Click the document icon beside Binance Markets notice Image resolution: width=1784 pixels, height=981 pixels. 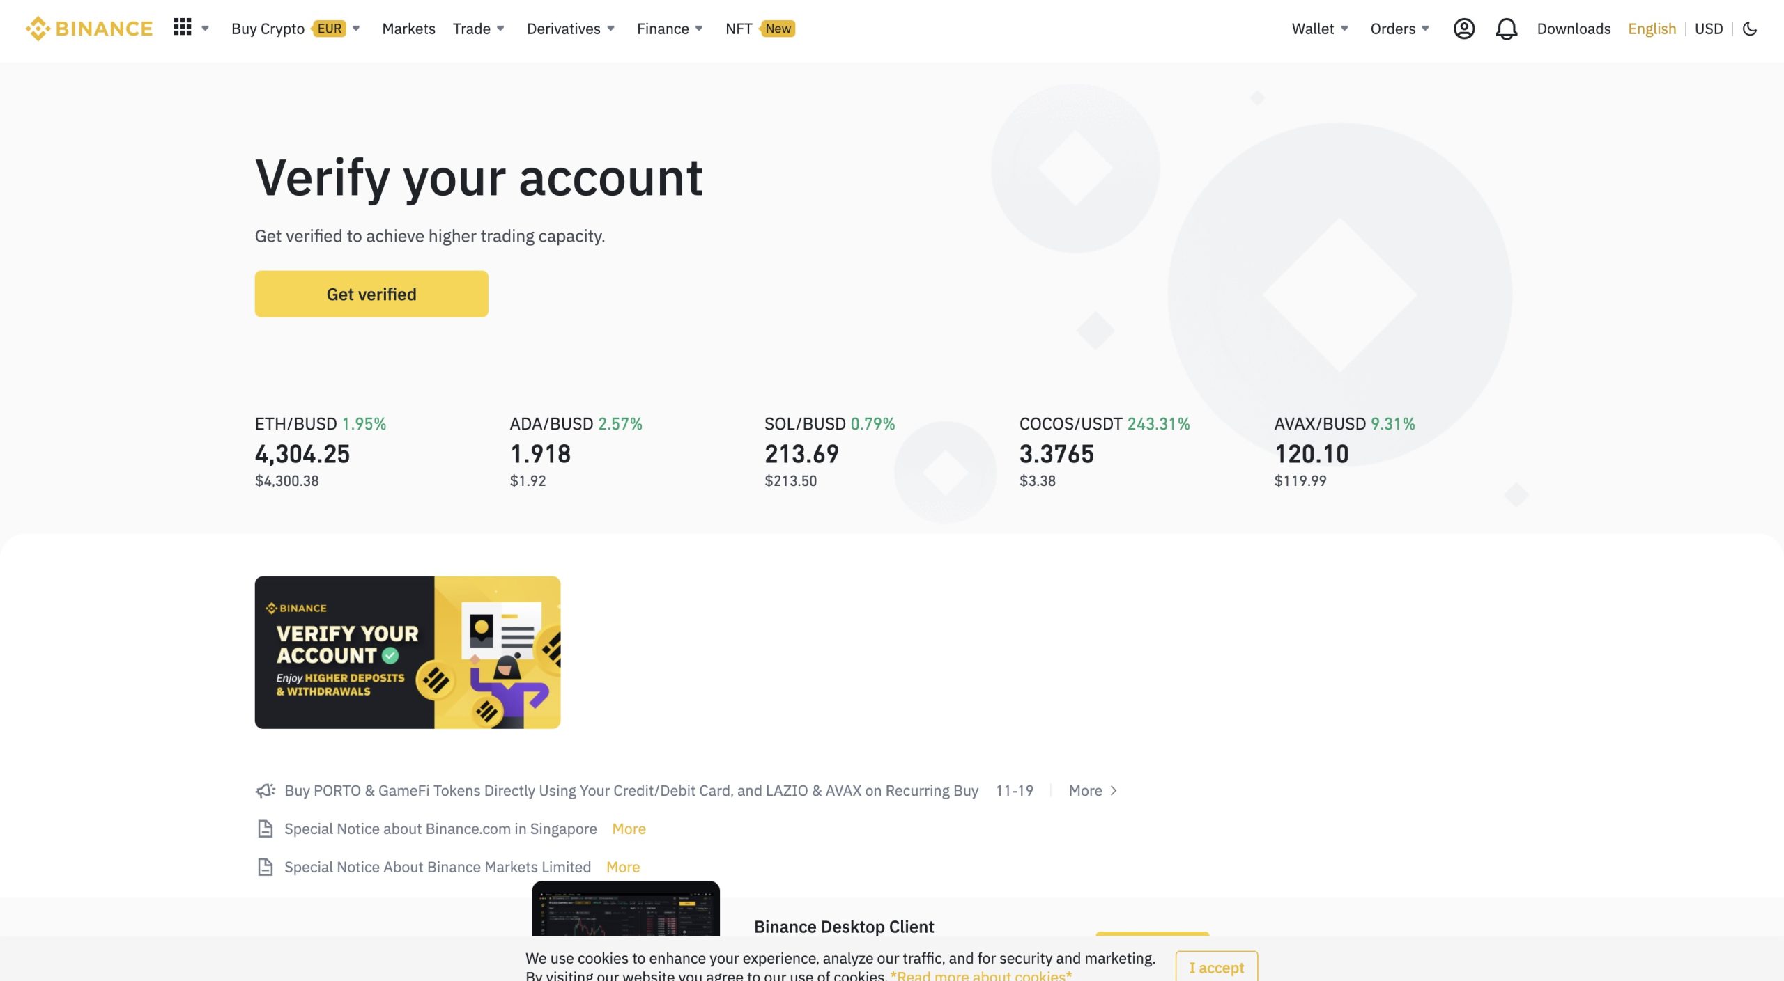click(264, 867)
